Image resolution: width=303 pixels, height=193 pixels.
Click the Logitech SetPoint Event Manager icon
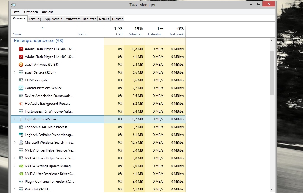(x=21, y=135)
